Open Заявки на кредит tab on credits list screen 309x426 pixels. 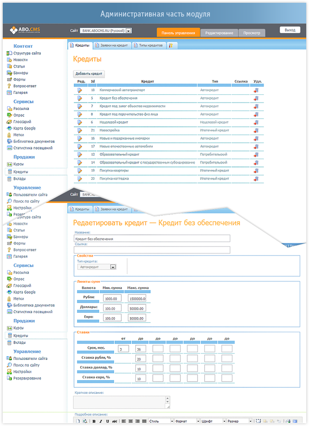(x=112, y=45)
